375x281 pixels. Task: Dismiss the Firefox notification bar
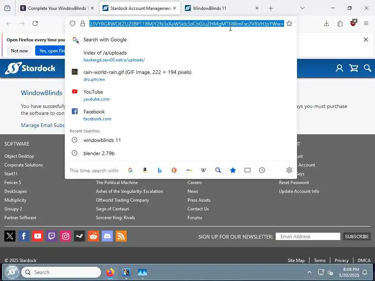pos(366,40)
